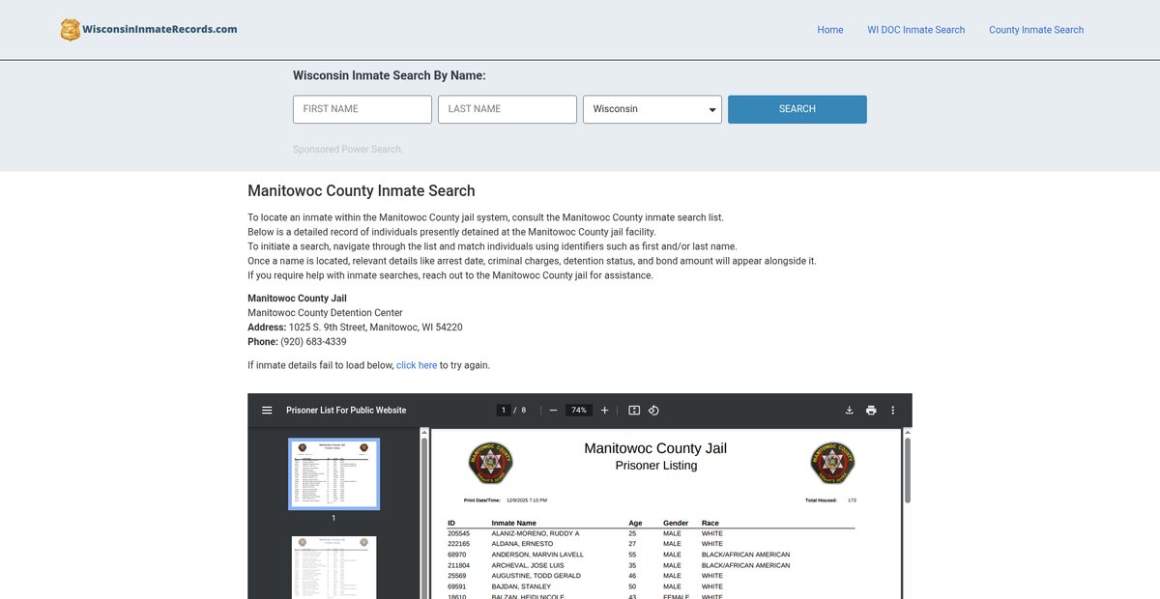Click the fit to page icon
1160x599 pixels.
[x=634, y=411]
